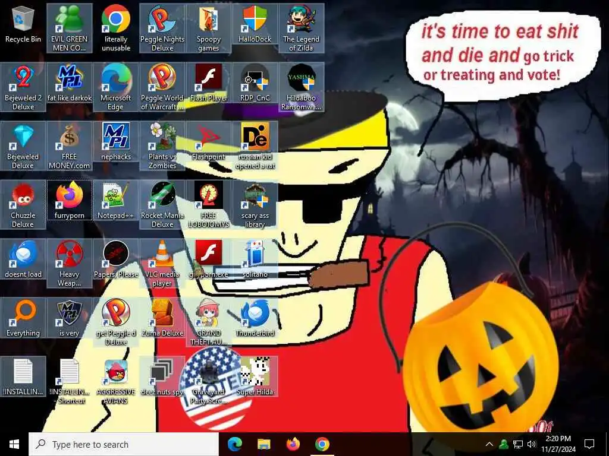The image size is (609, 456).
Task: Select the 'scary ass library' shortcut
Action: [x=255, y=205]
